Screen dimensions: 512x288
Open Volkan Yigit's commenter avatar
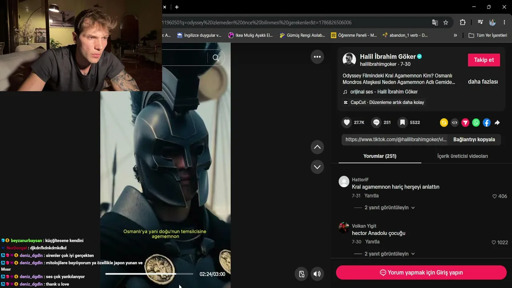tap(344, 228)
